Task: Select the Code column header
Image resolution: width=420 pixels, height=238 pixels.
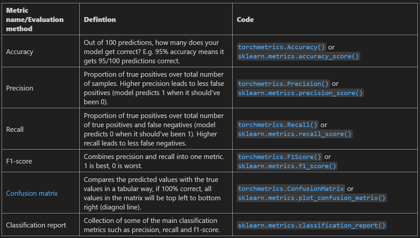Action: pos(245,19)
